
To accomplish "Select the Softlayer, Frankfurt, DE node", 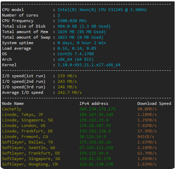I will pos(31,153).
